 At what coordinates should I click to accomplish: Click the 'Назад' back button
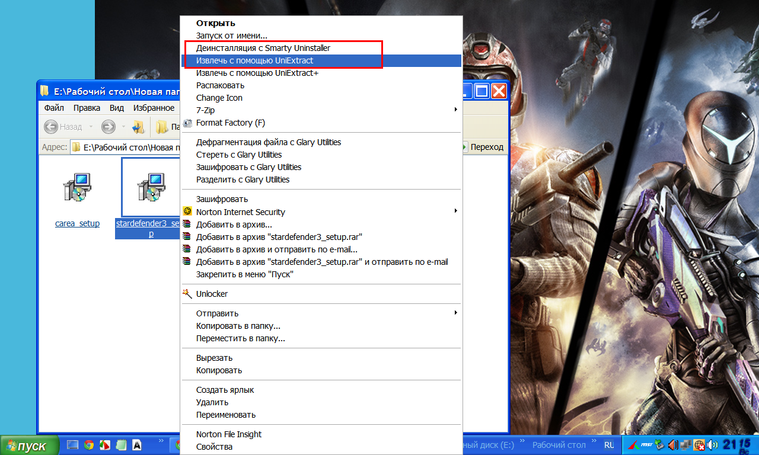(63, 127)
